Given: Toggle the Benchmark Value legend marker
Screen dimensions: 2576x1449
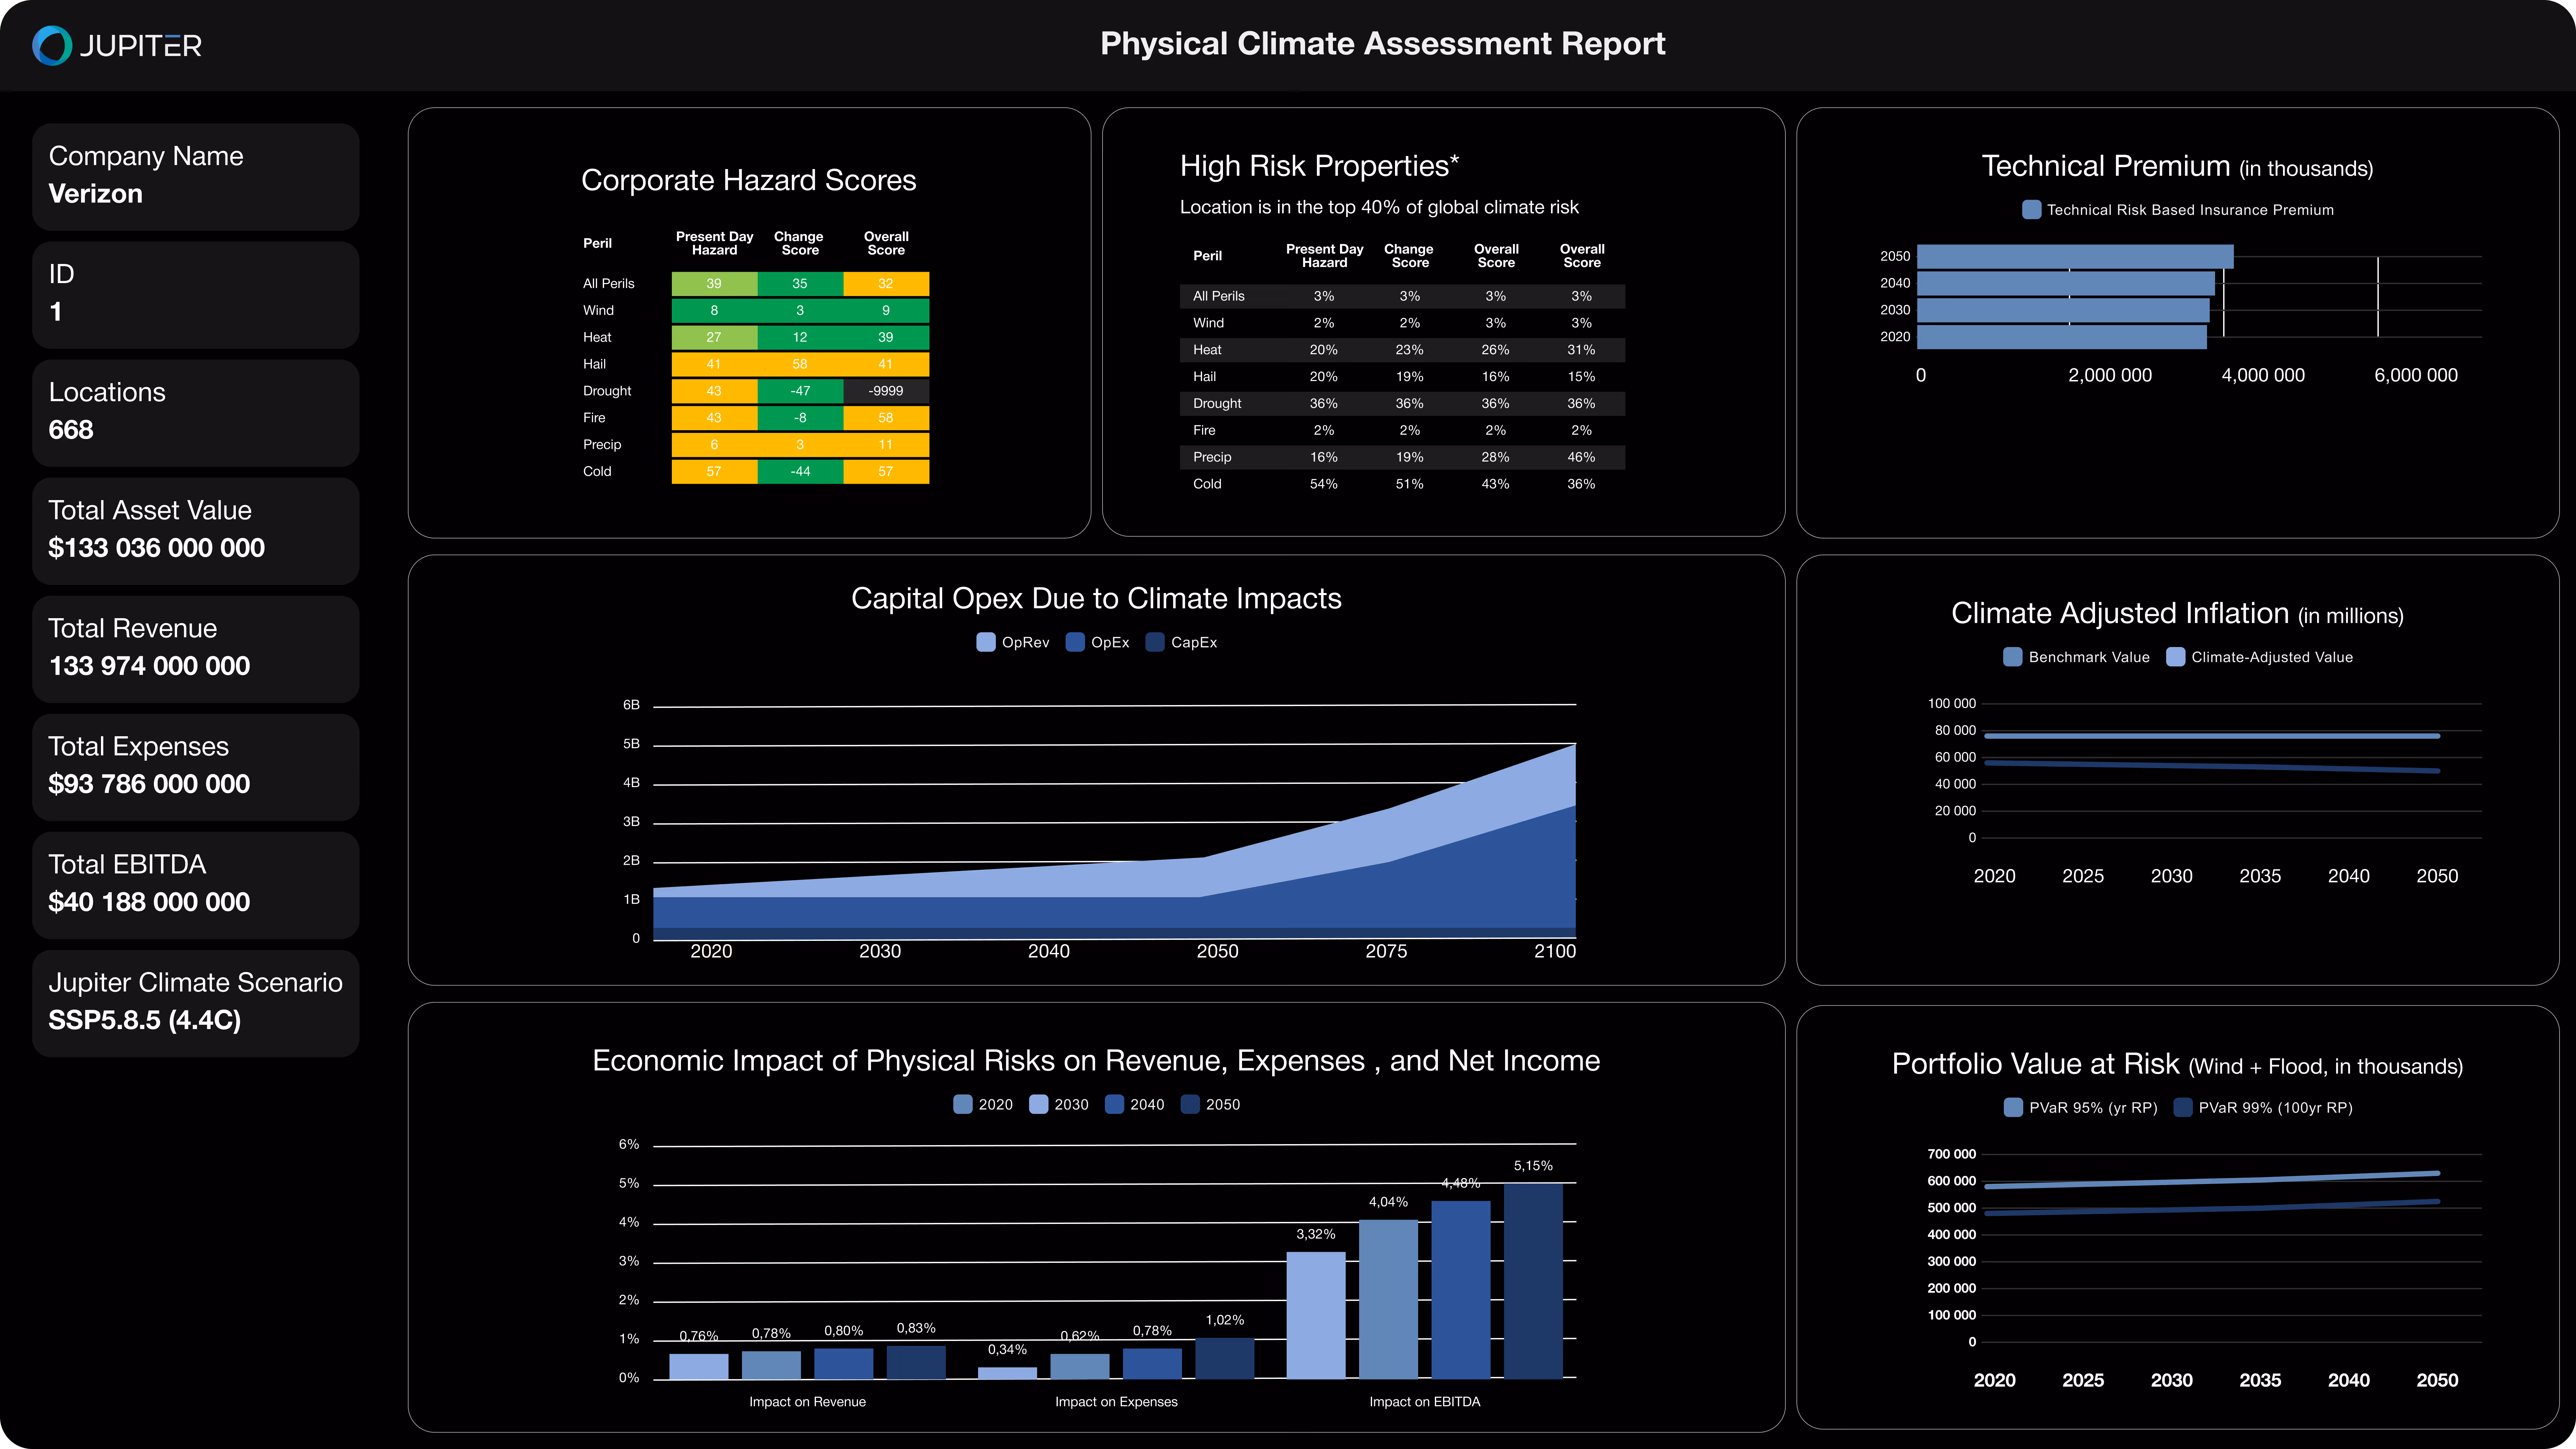Looking at the screenshot, I should click(2012, 657).
